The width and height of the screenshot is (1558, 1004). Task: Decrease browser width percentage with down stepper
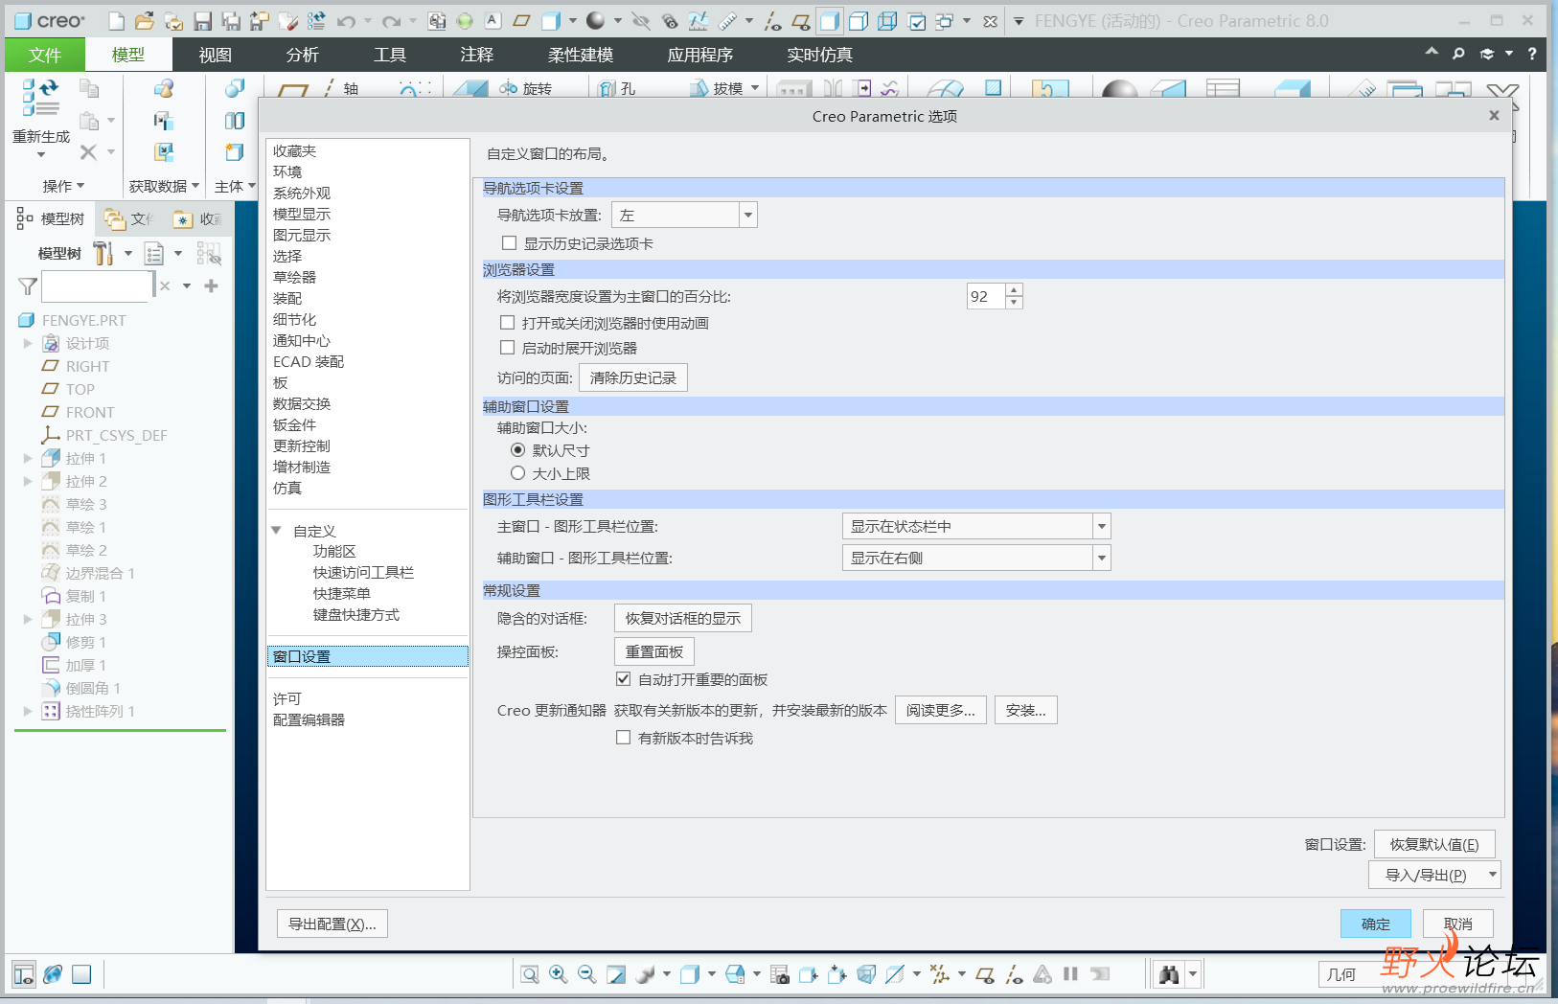[1014, 303]
